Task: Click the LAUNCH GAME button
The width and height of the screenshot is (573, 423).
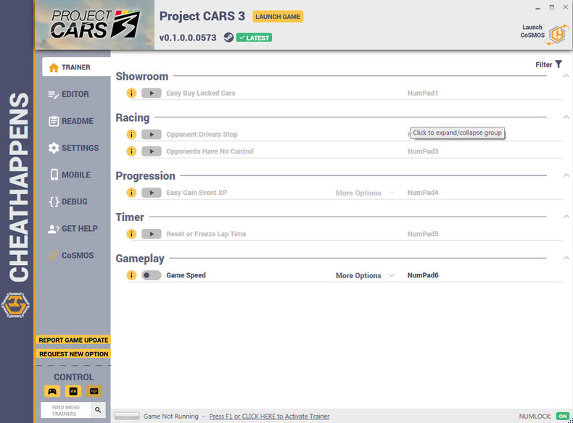Action: tap(278, 17)
